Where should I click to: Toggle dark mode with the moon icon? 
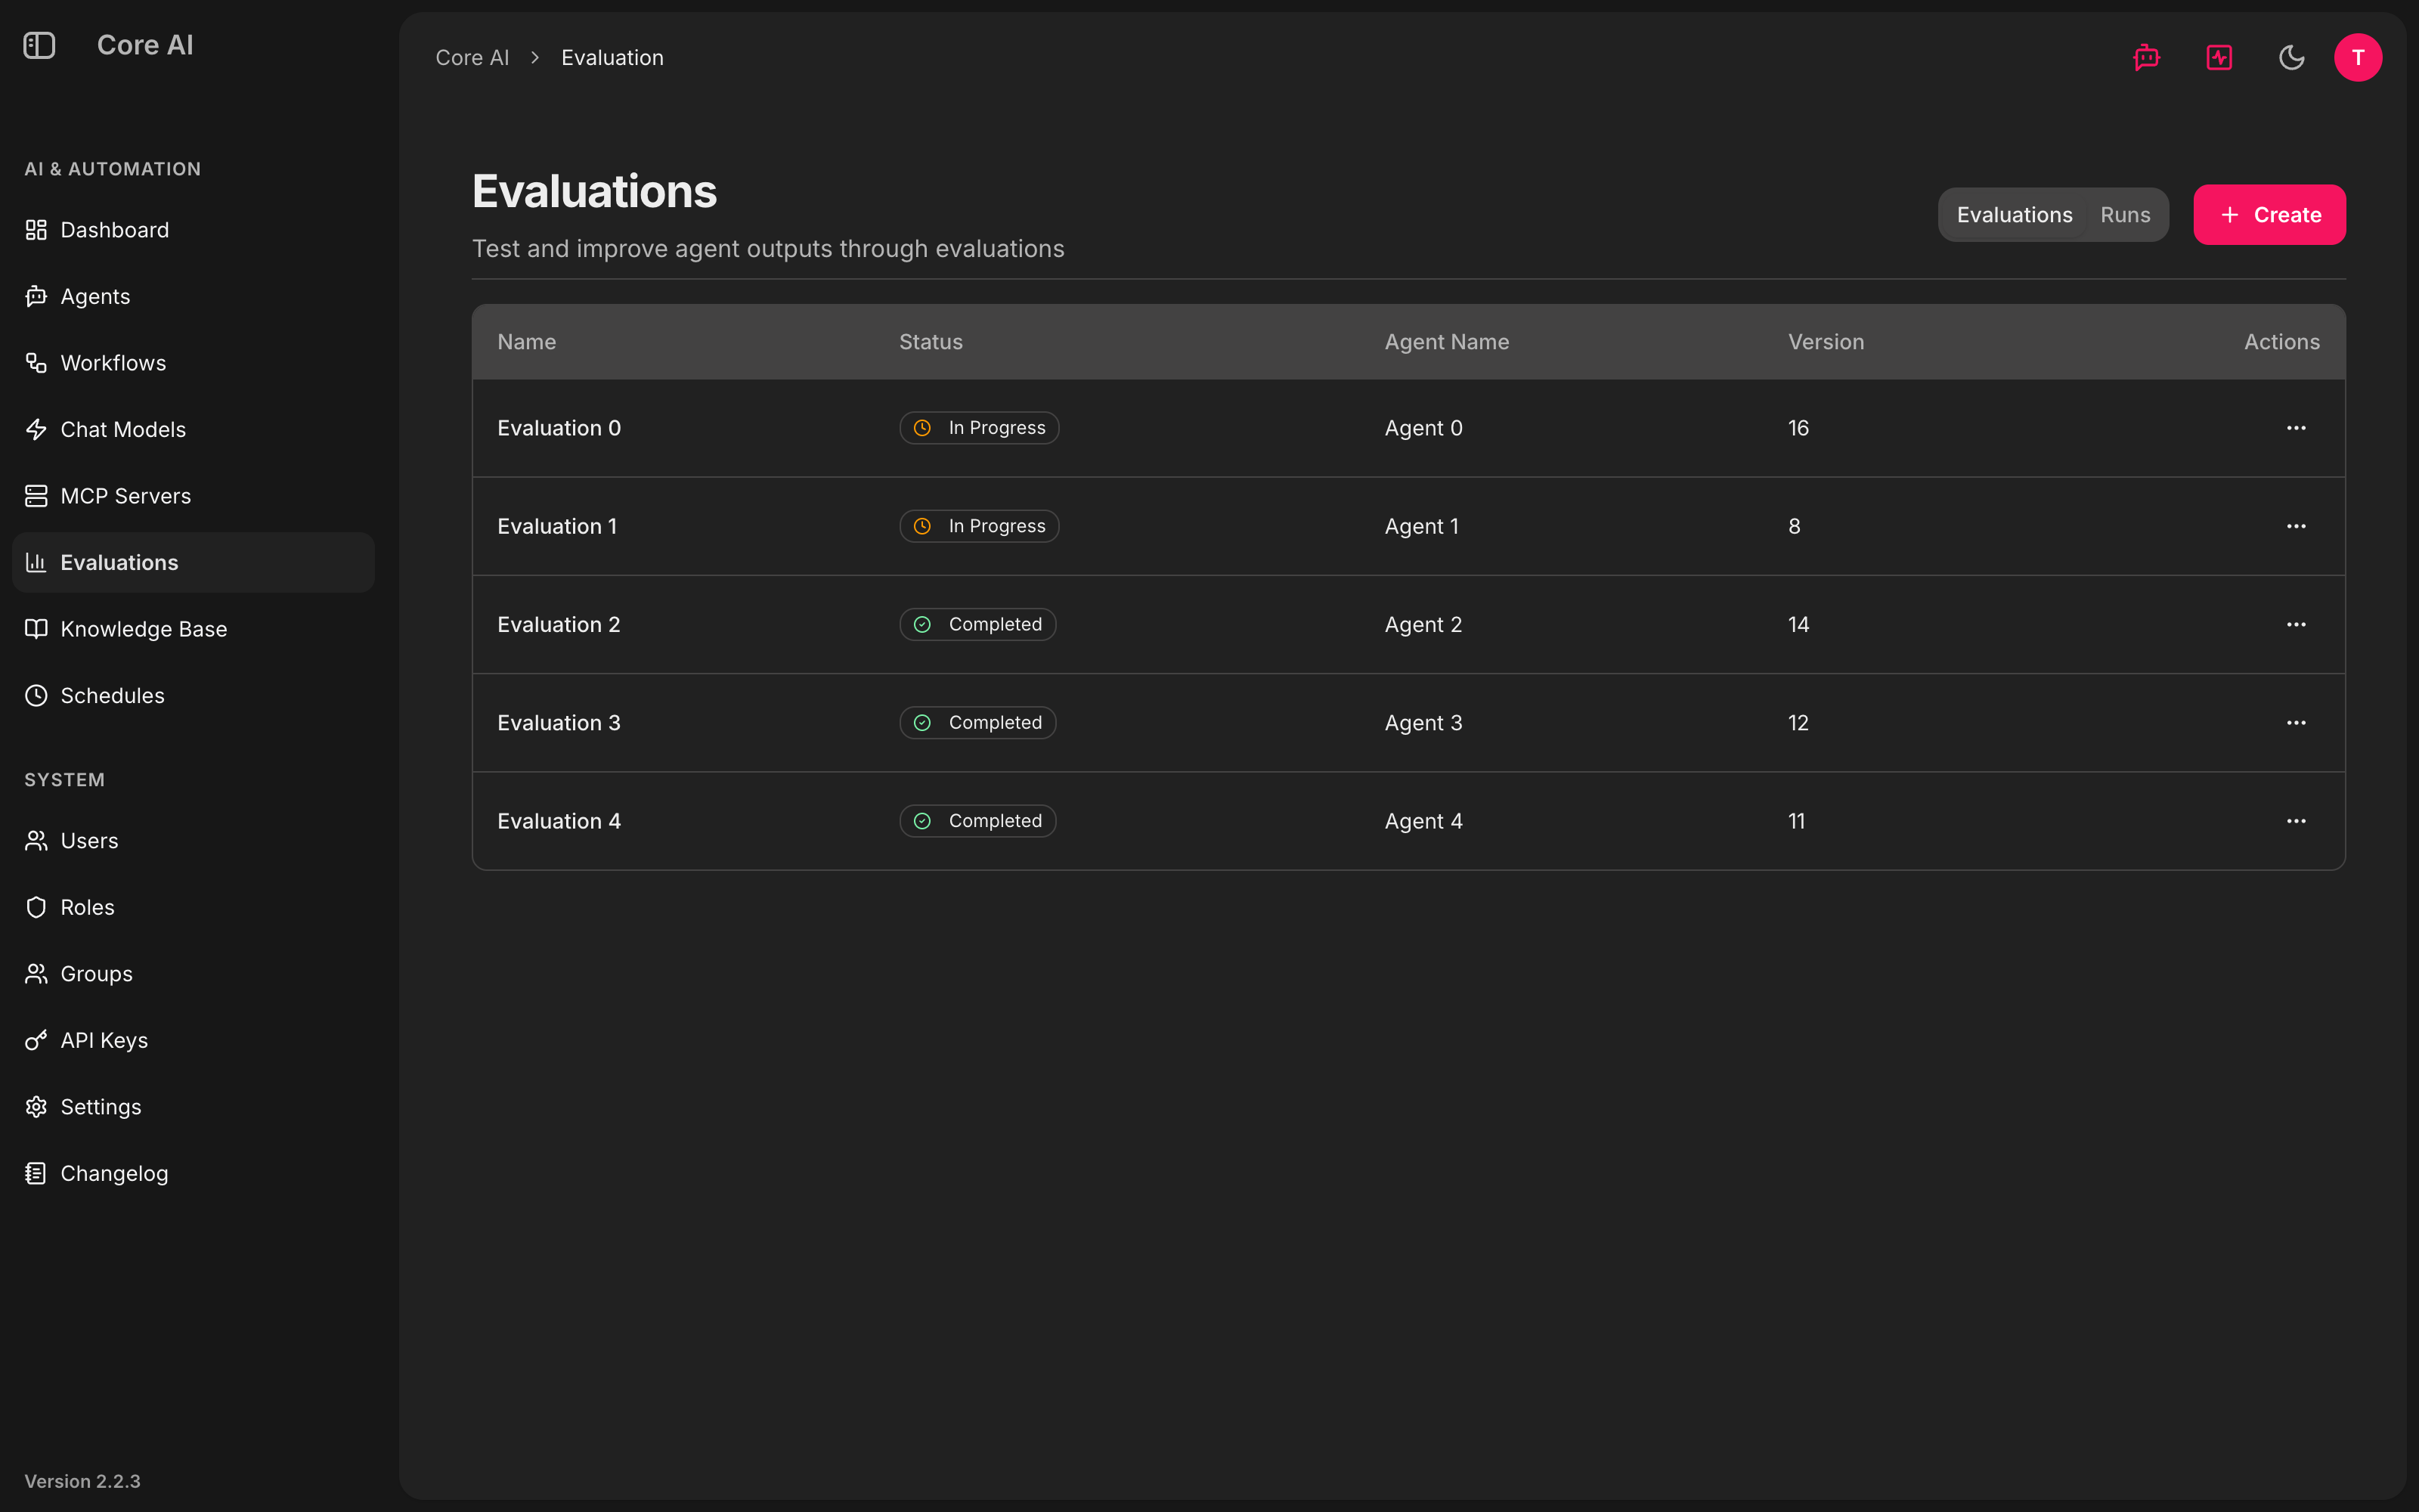coord(2291,57)
